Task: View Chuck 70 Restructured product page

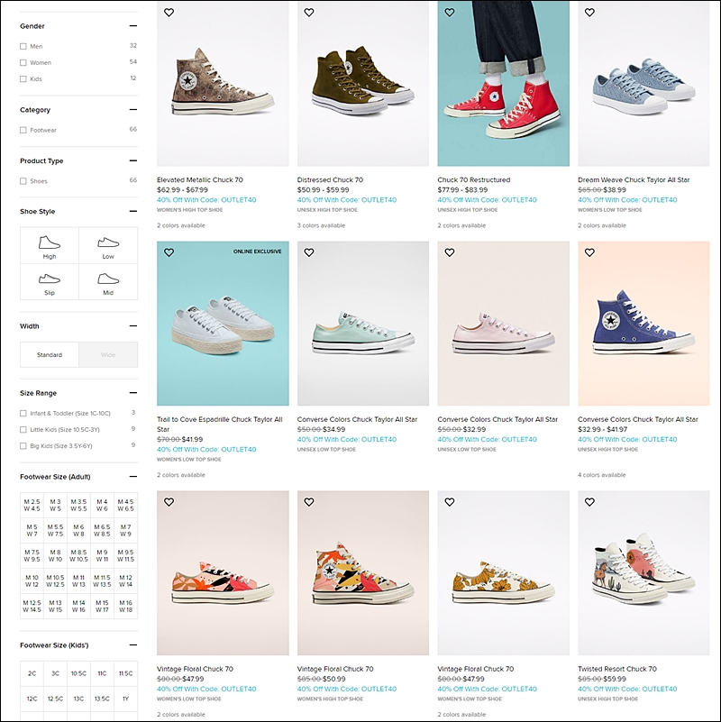Action: point(474,180)
